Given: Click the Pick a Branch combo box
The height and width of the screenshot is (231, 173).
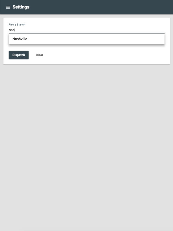Looking at the screenshot, I should (x=87, y=30).
